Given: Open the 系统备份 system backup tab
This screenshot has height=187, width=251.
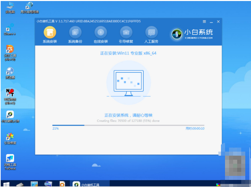Looking at the screenshot, I should point(75,35).
